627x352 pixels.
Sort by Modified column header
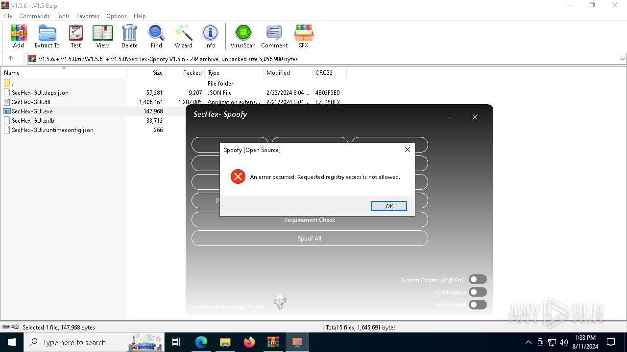[288, 72]
